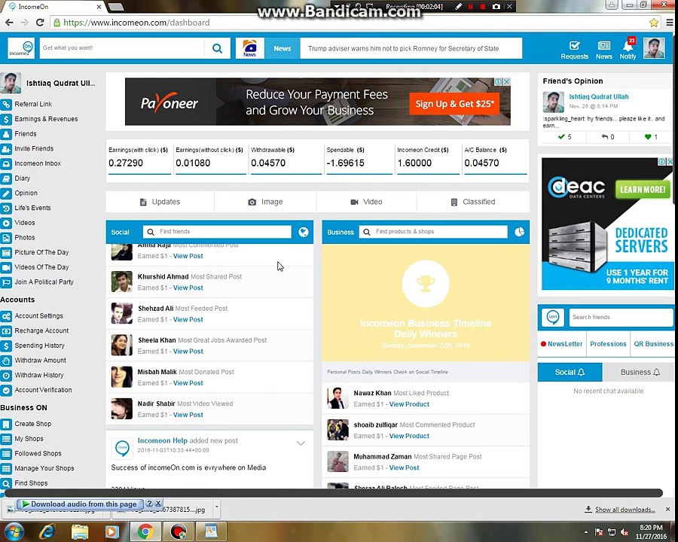The width and height of the screenshot is (678, 542).
Task: Select the Classified tab
Action: pos(472,202)
